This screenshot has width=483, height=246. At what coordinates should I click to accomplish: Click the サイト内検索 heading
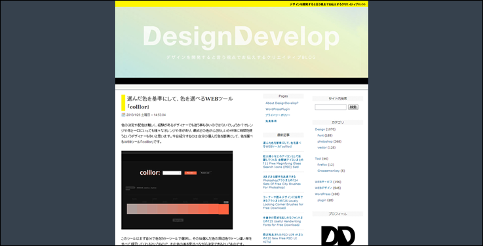(x=338, y=99)
